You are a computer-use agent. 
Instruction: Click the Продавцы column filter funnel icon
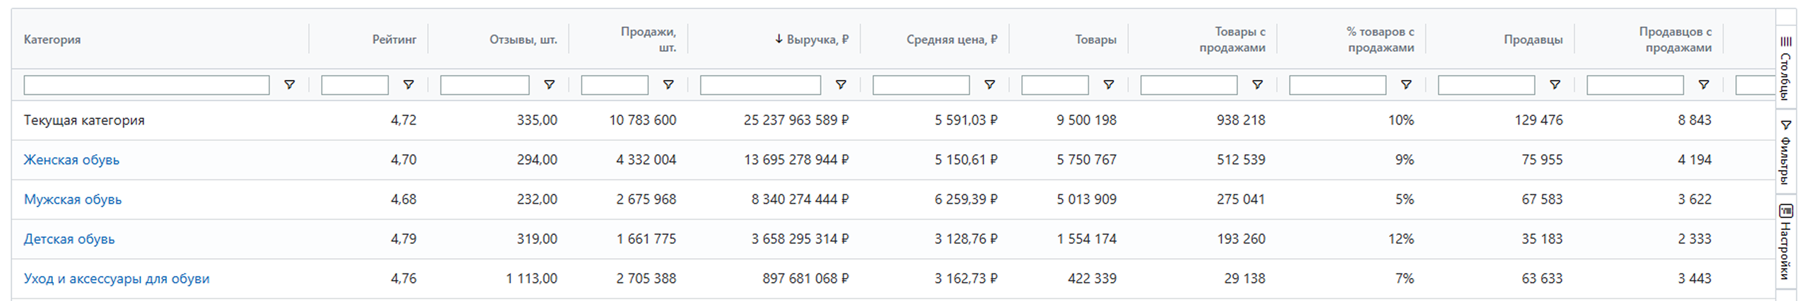pos(1554,85)
